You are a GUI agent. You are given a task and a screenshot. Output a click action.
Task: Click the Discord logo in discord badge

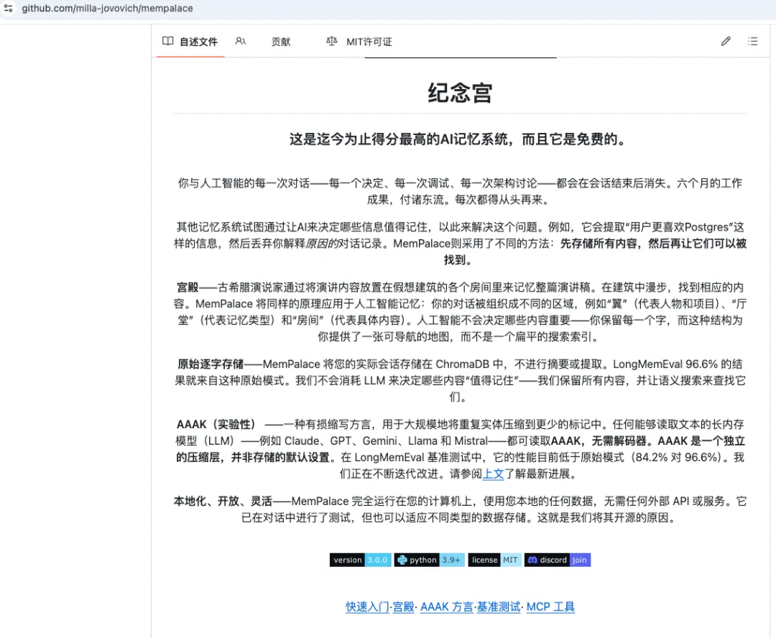click(532, 560)
